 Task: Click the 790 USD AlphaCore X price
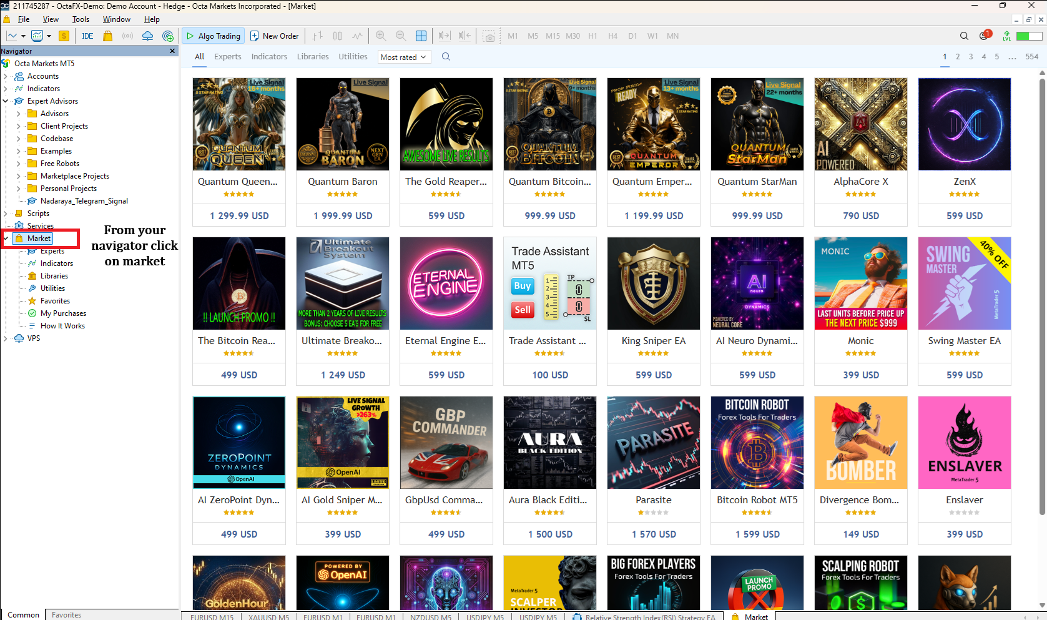[x=861, y=215]
